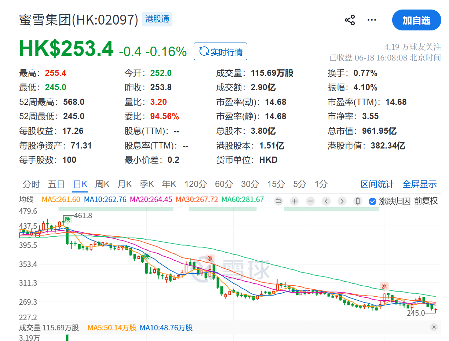
Task: Click the 均线 label
Action: pos(26,199)
